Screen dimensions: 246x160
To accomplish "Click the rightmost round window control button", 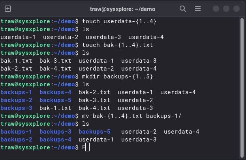I will click(236, 9).
